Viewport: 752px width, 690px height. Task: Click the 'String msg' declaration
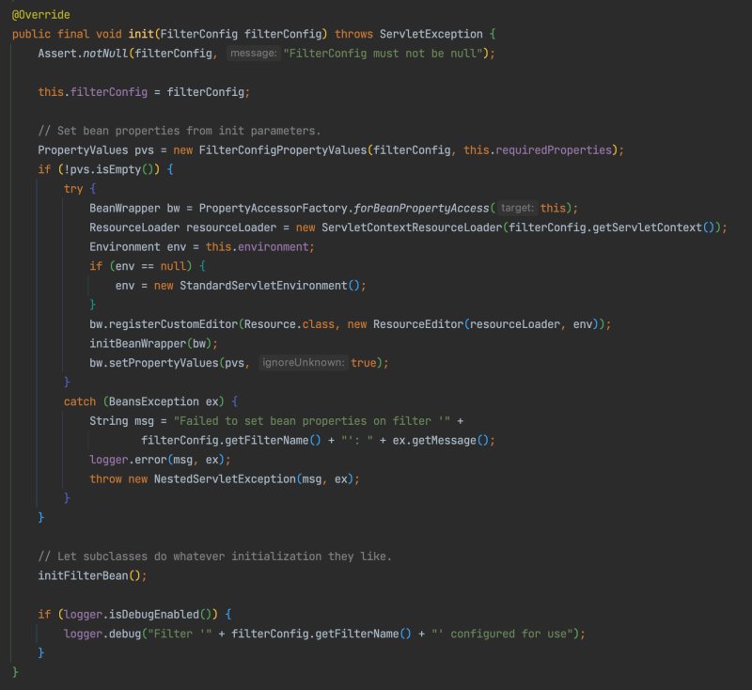coord(121,421)
